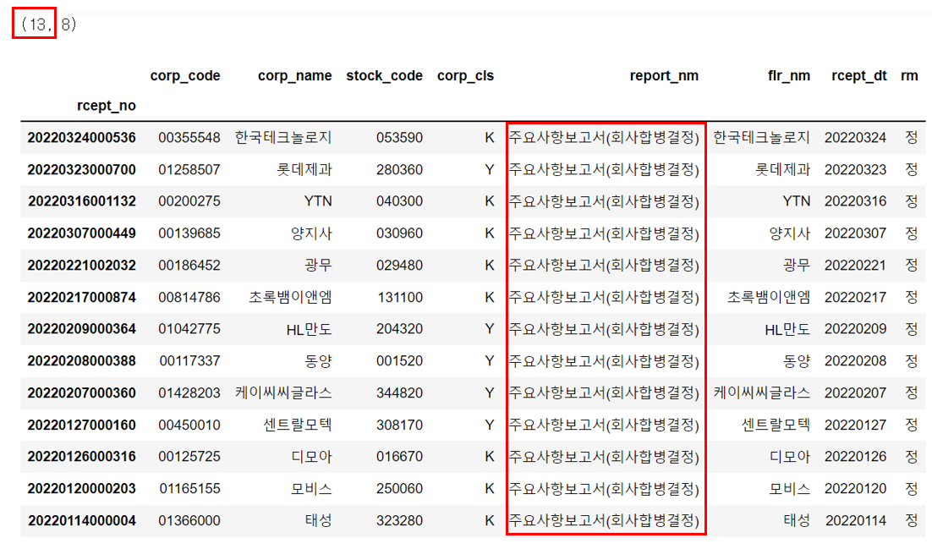Click corp_name cell 케이씨씨글라스
Image resolution: width=932 pixels, height=549 pixels.
click(283, 393)
